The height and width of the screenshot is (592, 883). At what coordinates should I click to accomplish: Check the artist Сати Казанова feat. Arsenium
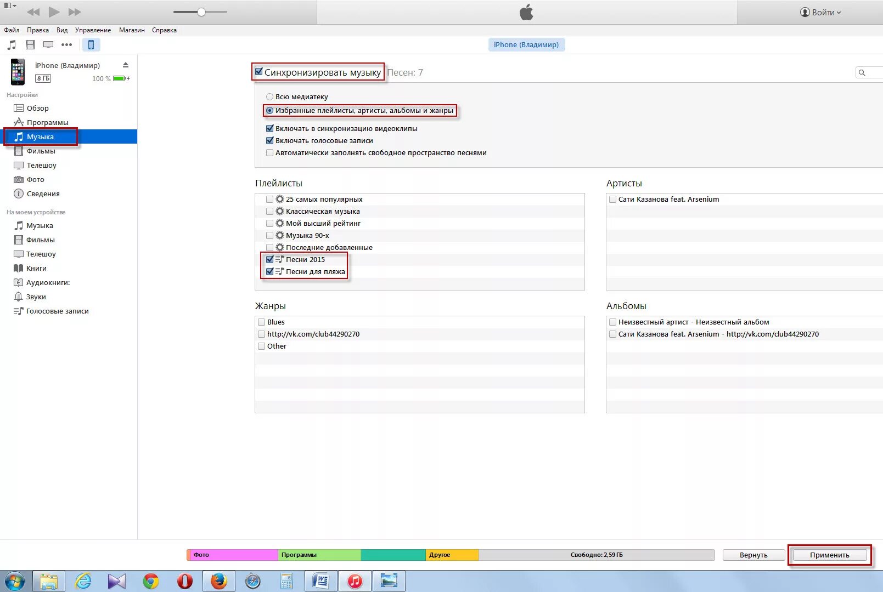click(x=612, y=199)
